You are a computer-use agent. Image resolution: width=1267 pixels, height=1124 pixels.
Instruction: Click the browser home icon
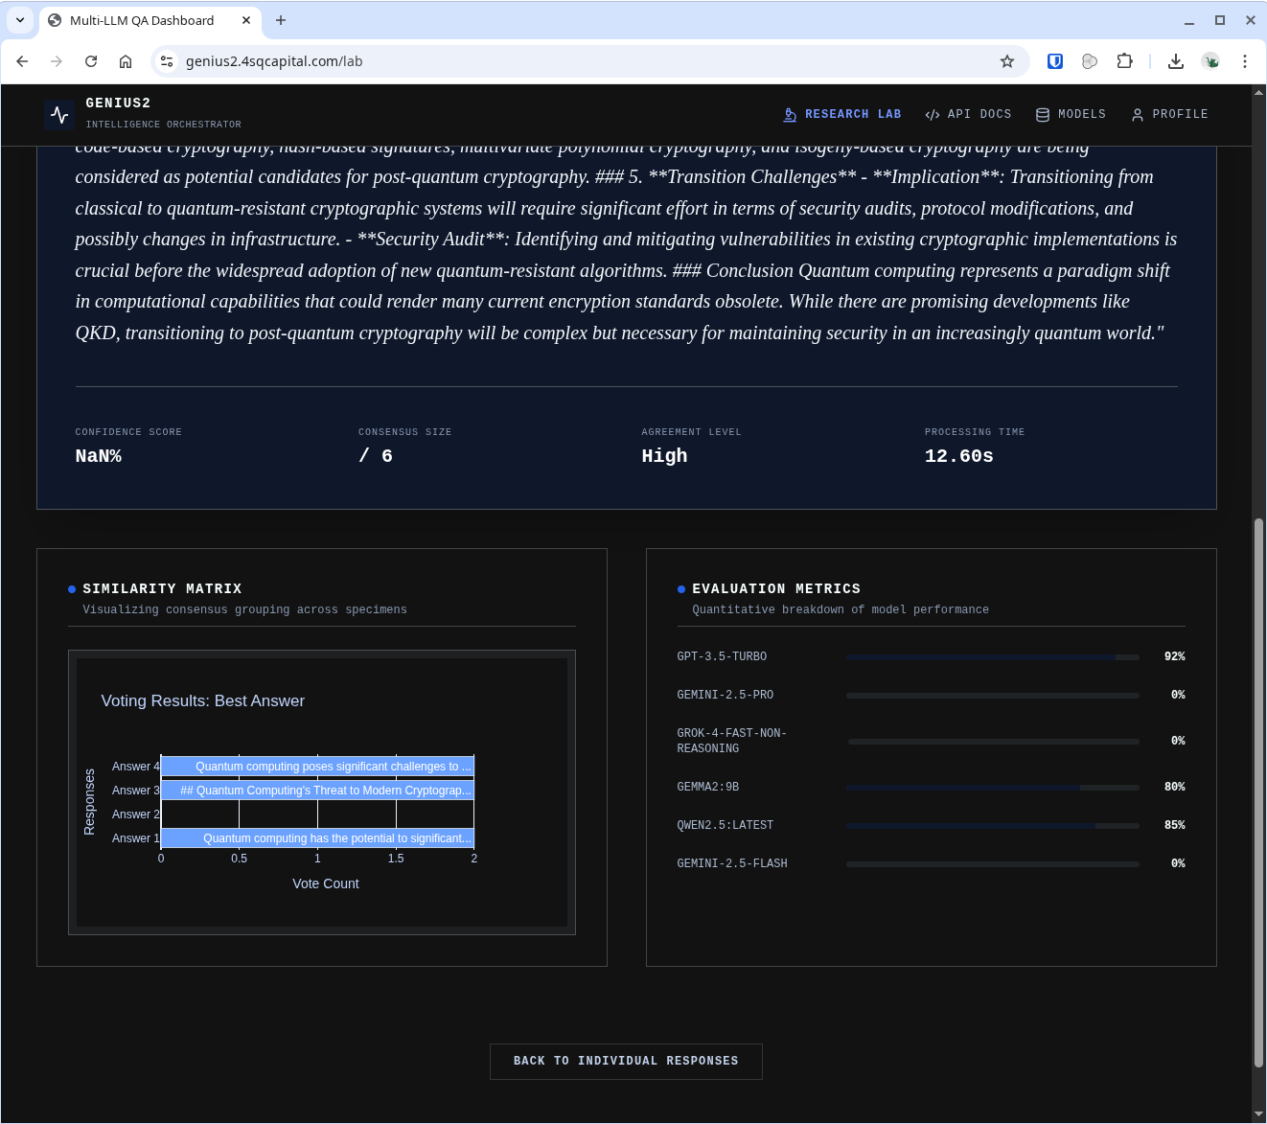[x=126, y=60]
